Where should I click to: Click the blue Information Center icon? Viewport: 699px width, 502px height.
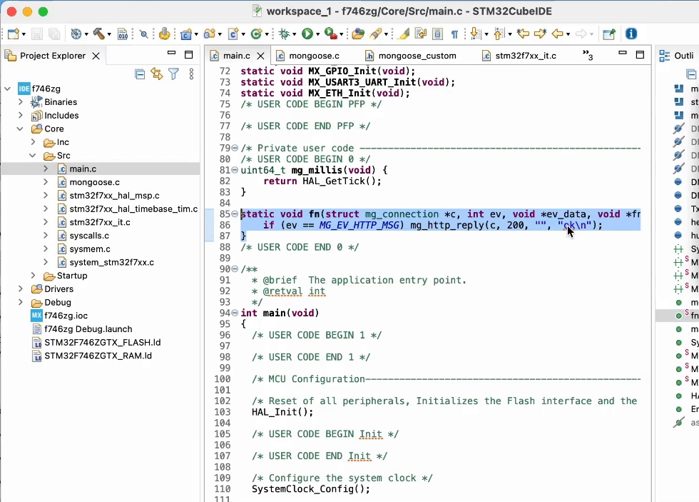[631, 34]
